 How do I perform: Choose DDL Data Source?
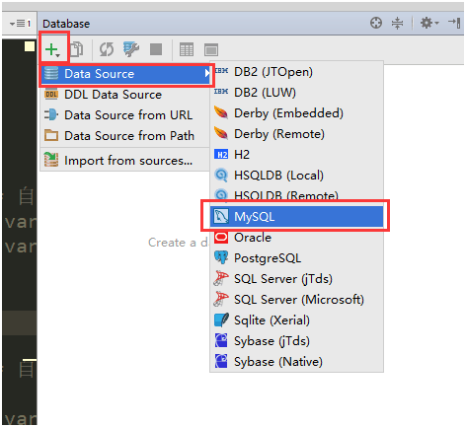click(125, 95)
